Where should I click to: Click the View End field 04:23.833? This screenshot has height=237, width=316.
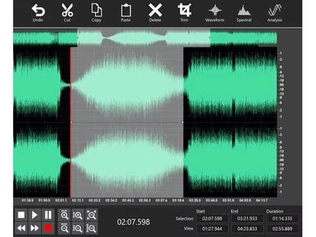pyautogui.click(x=247, y=229)
